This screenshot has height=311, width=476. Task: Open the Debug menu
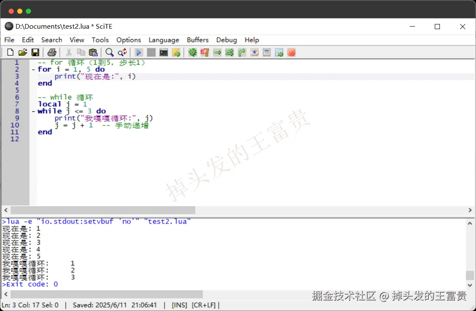tap(226, 40)
